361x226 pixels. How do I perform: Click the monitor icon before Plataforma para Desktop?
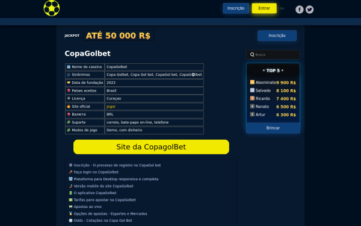click(70, 179)
